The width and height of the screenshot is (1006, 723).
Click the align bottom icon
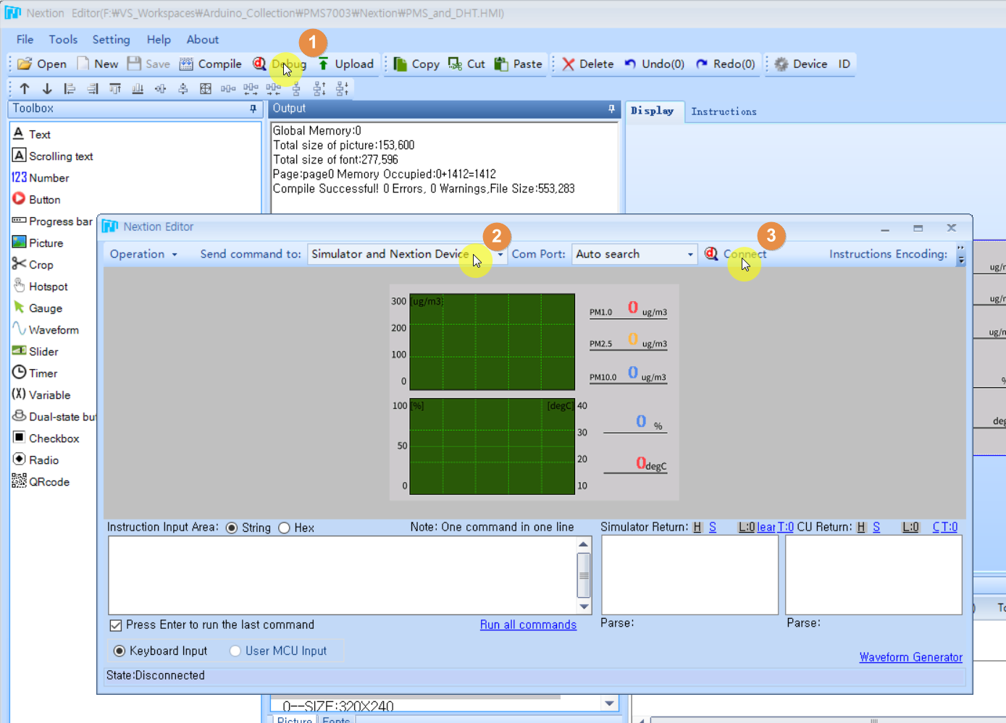click(x=138, y=88)
